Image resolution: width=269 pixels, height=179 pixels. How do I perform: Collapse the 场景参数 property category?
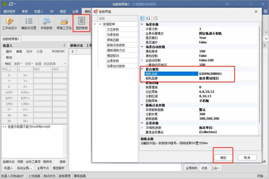click(x=142, y=24)
